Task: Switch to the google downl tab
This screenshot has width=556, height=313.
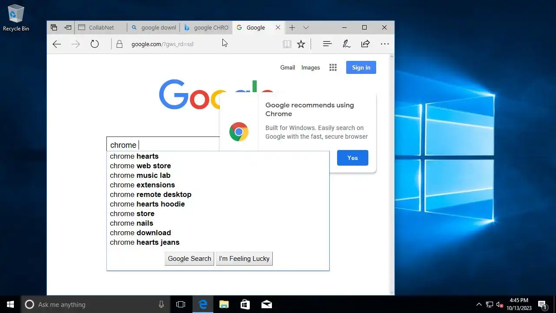Action: tap(154, 27)
